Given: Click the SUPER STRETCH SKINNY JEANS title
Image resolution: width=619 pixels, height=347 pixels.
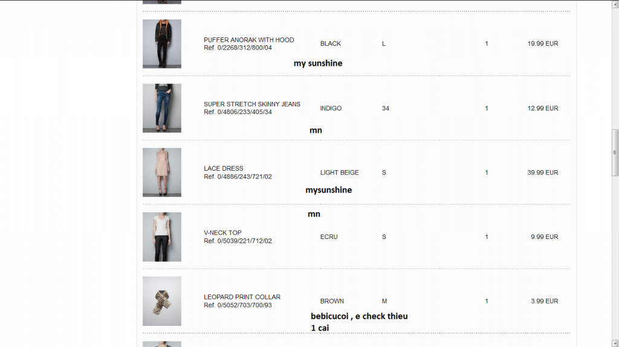Looking at the screenshot, I should click(x=252, y=104).
